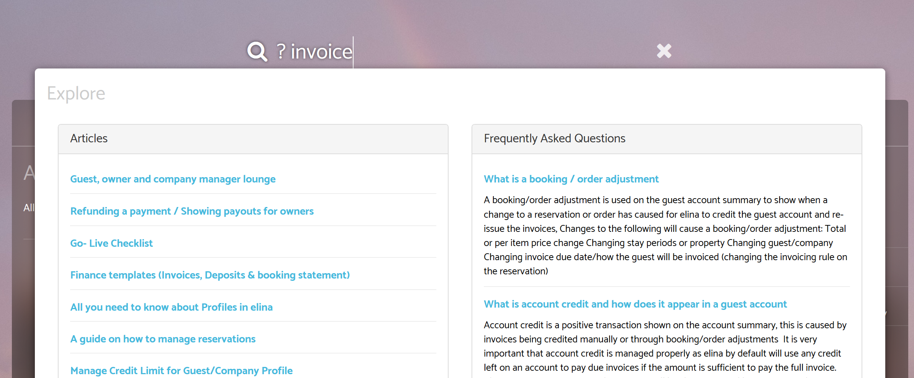The width and height of the screenshot is (914, 378).
Task: Click the Frequently Asked Questions panel header
Action: pyautogui.click(x=667, y=139)
